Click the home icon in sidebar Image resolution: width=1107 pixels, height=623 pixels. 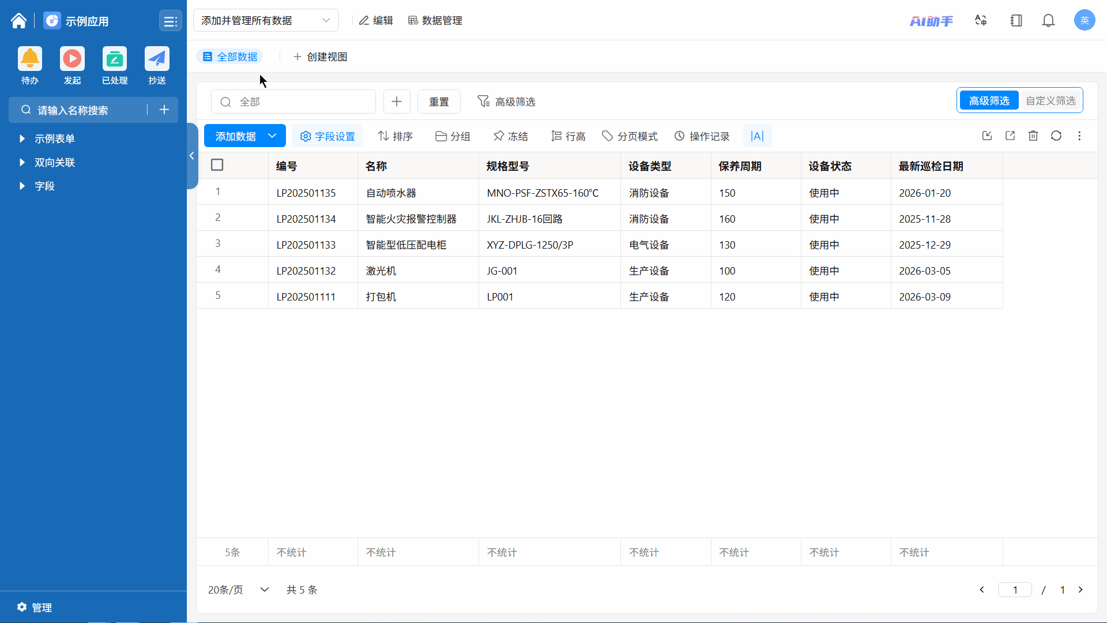click(x=18, y=21)
